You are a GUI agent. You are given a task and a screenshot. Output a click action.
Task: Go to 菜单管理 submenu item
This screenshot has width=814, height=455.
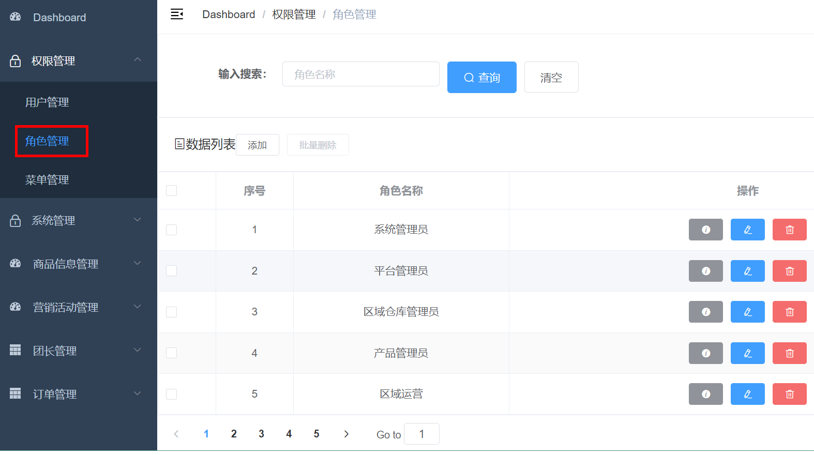tap(47, 180)
